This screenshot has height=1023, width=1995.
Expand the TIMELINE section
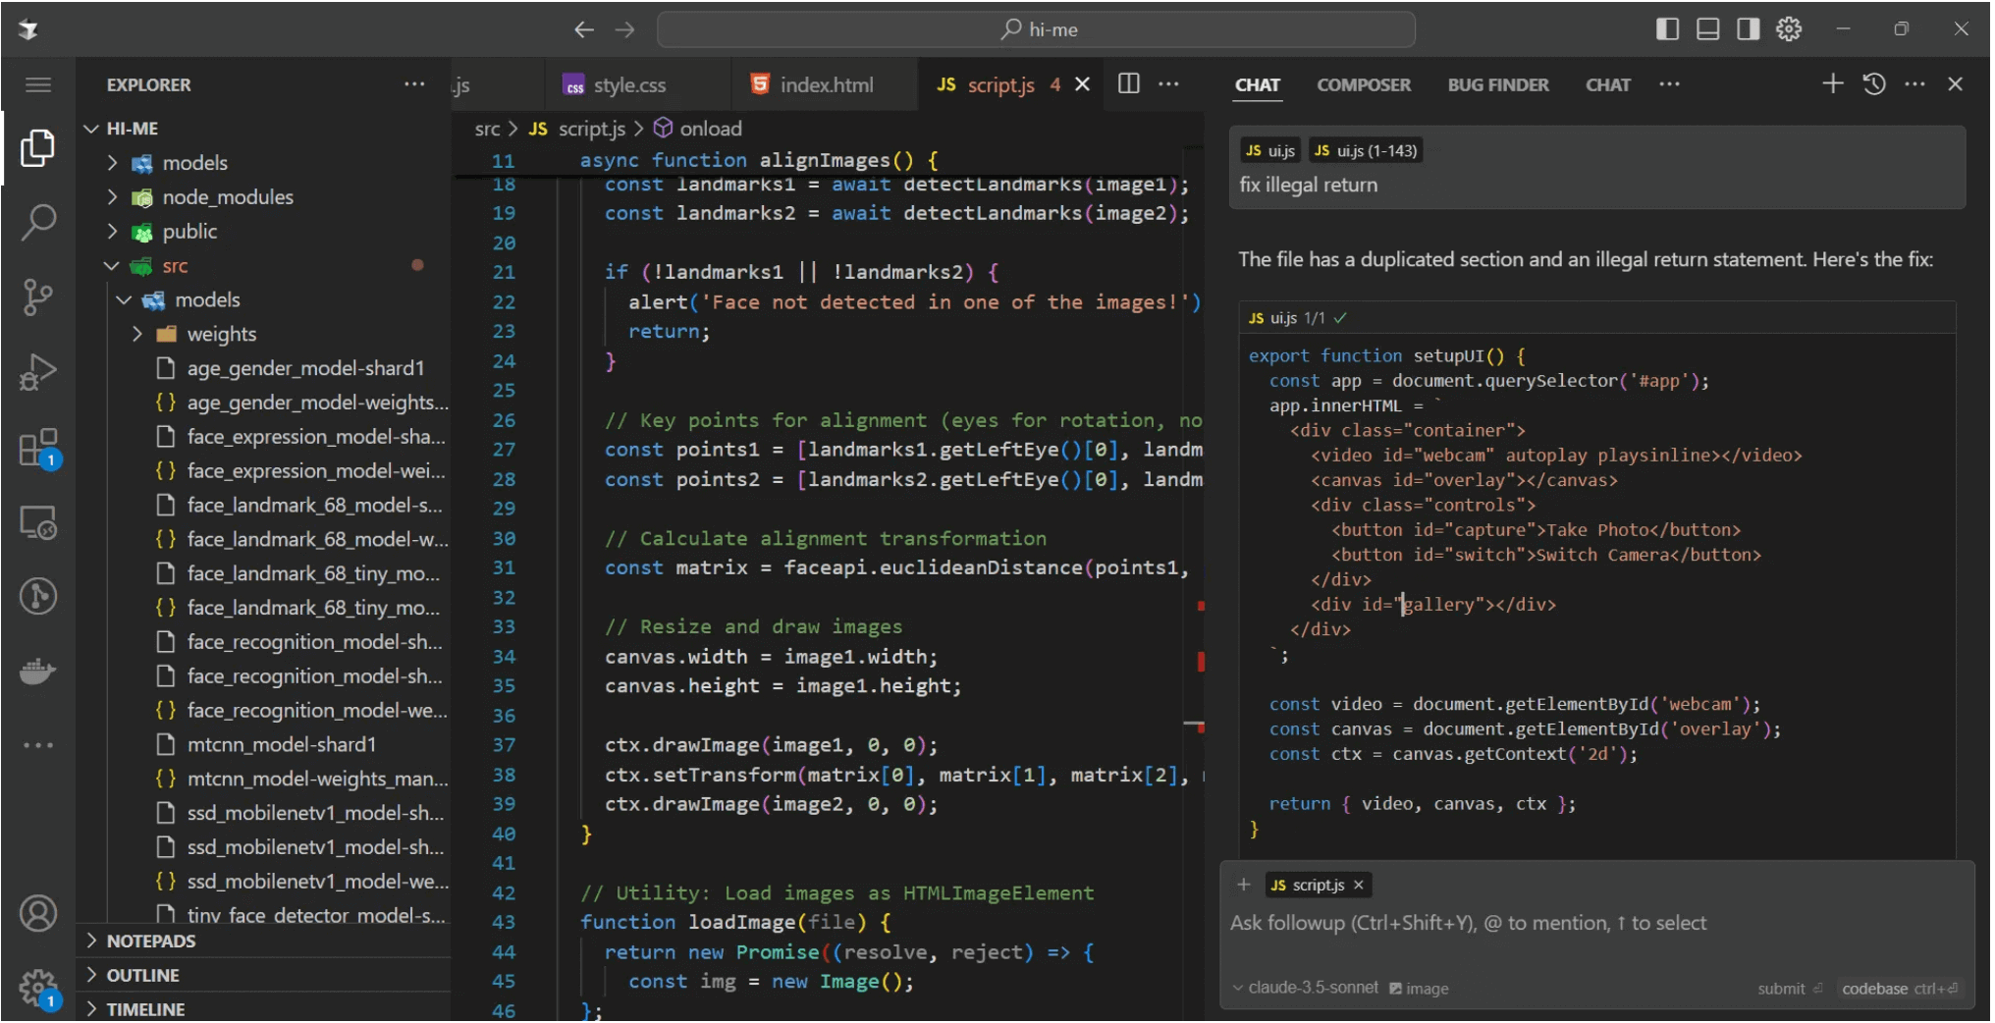(263, 1009)
